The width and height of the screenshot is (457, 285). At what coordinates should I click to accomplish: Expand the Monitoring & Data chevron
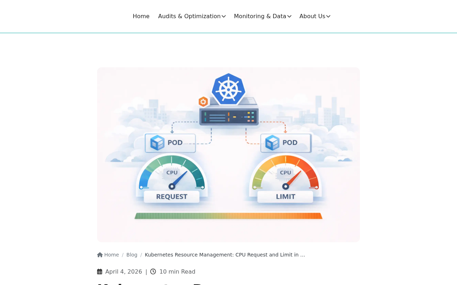pos(289,16)
